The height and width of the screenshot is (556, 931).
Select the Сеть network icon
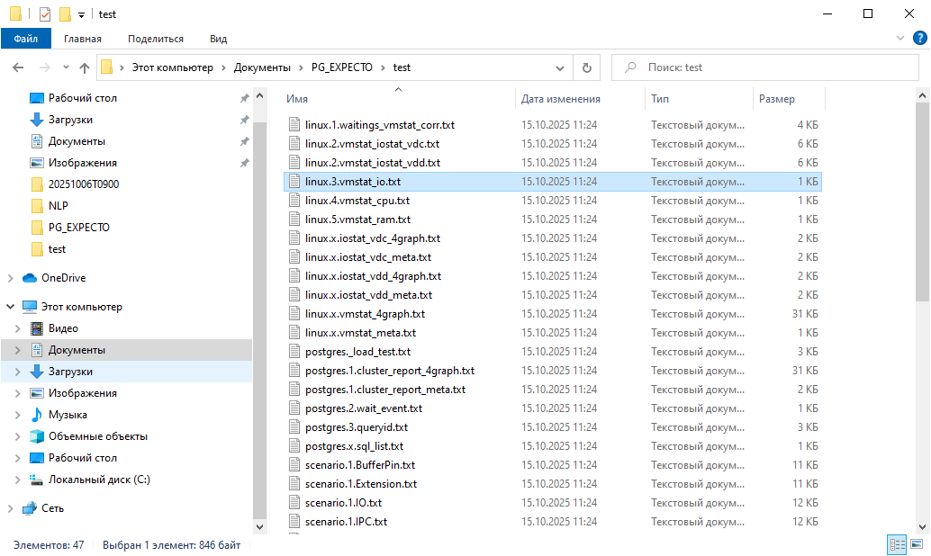(x=30, y=508)
